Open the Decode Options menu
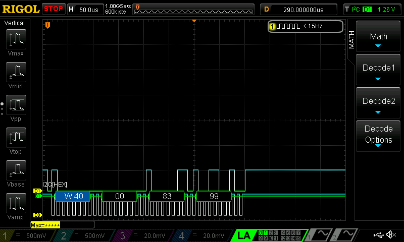 tap(378, 136)
